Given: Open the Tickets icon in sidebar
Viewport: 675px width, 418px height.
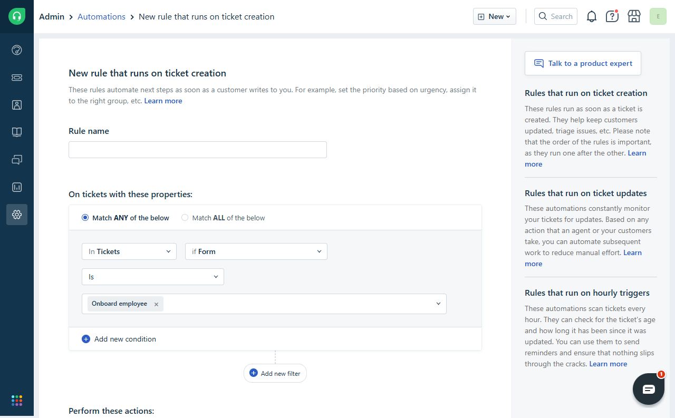Looking at the screenshot, I should (x=17, y=77).
